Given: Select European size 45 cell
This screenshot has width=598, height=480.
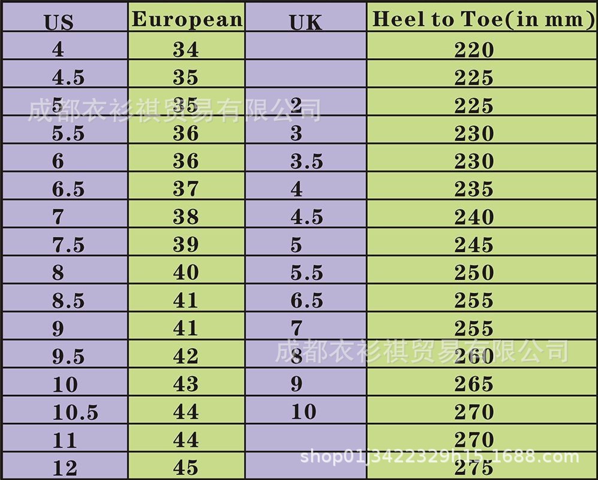Looking at the screenshot, I should click(186, 468).
